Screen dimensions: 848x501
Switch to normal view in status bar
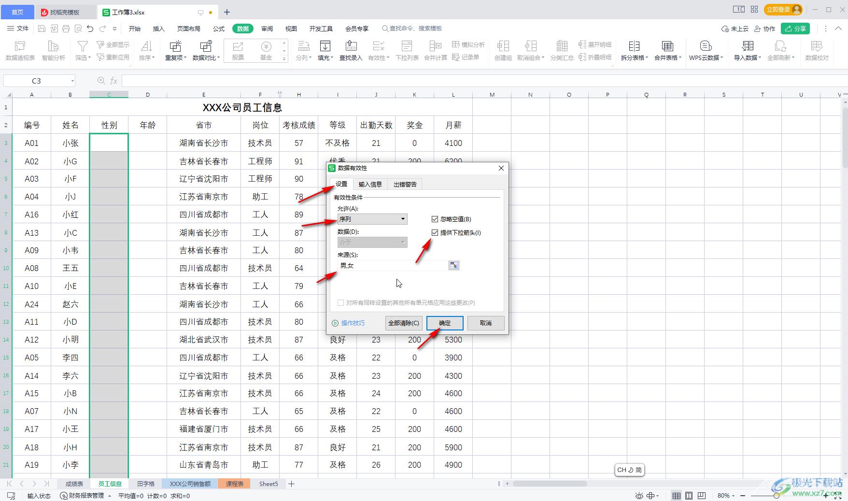677,496
